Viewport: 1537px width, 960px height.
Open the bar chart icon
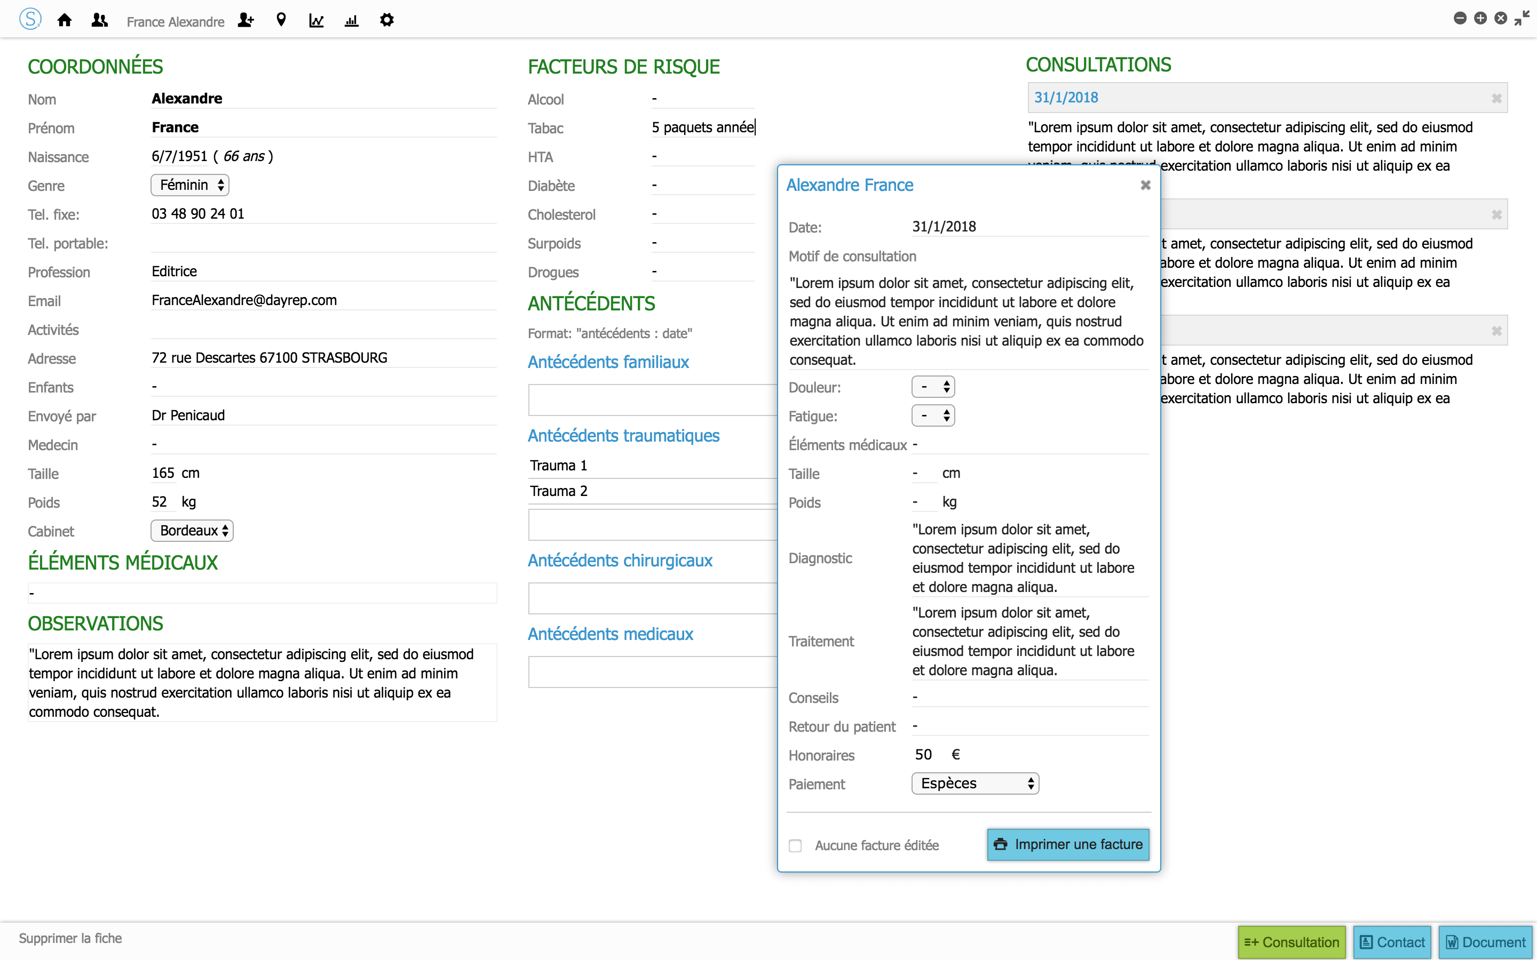351,20
